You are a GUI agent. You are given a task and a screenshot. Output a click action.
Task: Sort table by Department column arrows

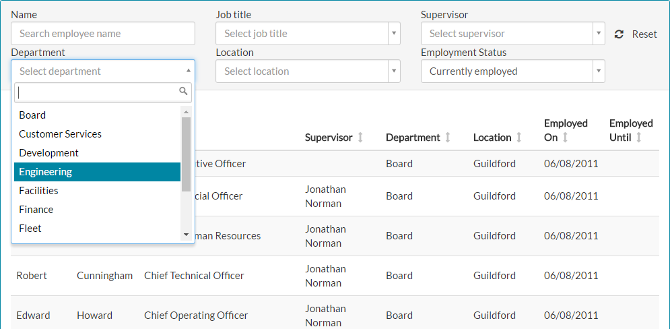tap(447, 138)
